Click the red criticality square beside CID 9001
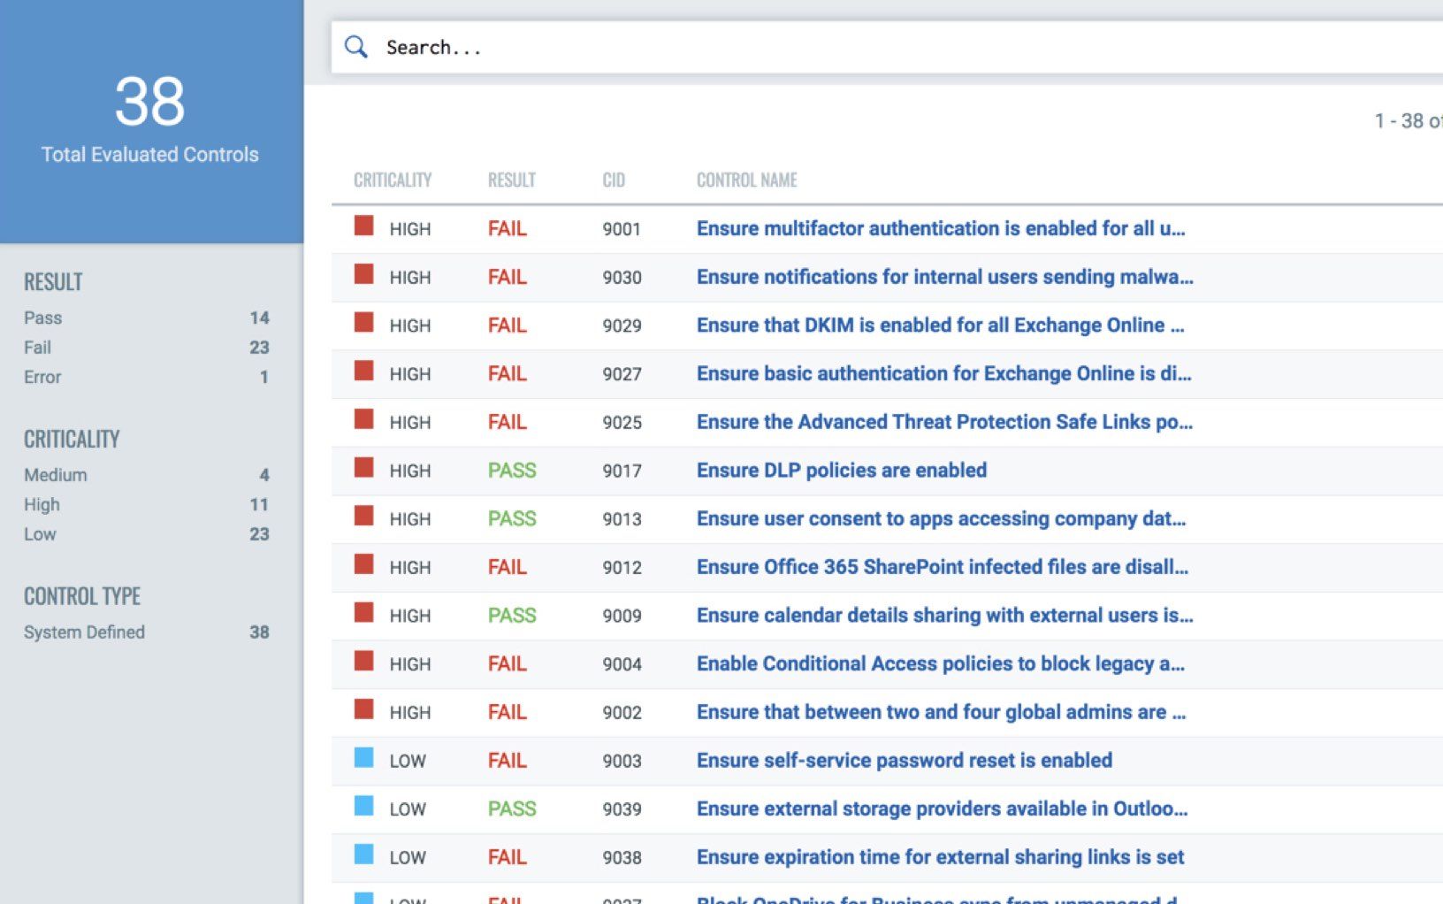 click(x=363, y=227)
